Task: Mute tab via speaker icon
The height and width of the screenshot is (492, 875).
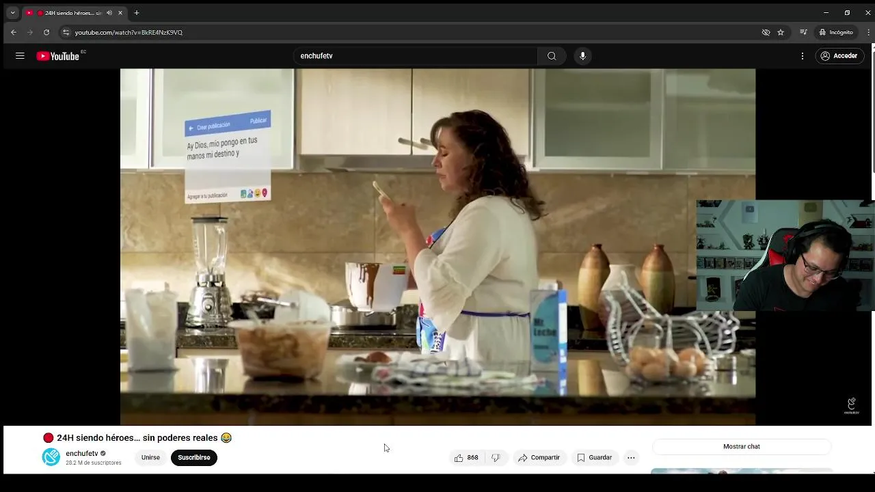Action: click(109, 13)
